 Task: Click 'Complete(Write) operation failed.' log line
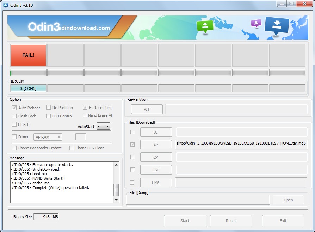pos(50,188)
